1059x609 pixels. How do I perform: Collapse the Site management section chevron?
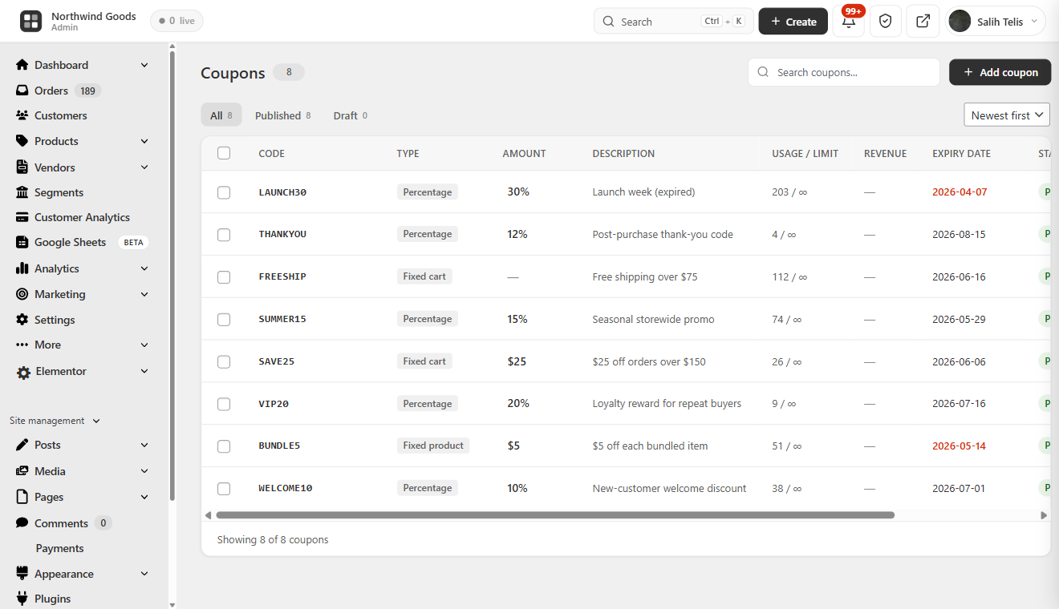pyautogui.click(x=96, y=421)
